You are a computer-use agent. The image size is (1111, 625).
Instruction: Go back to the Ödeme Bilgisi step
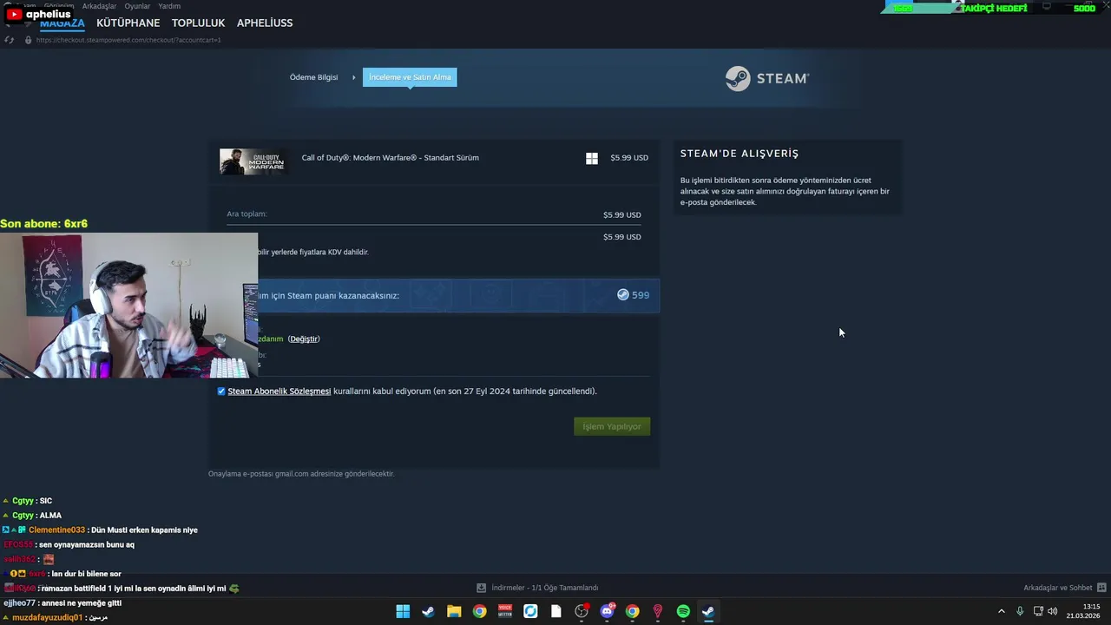[314, 77]
